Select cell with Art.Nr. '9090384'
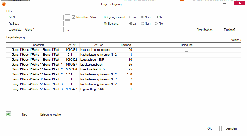Viewport: 247px width, 136px height. point(72,50)
